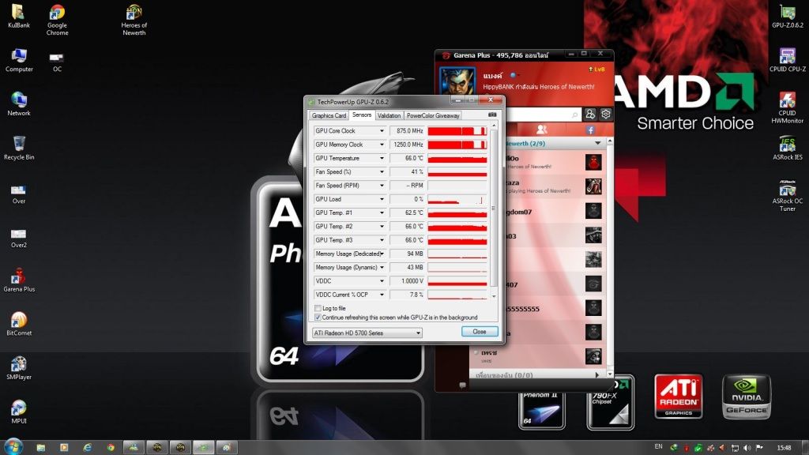Click the add friend icon in Garena
Image resolution: width=809 pixels, height=455 pixels.
click(589, 115)
